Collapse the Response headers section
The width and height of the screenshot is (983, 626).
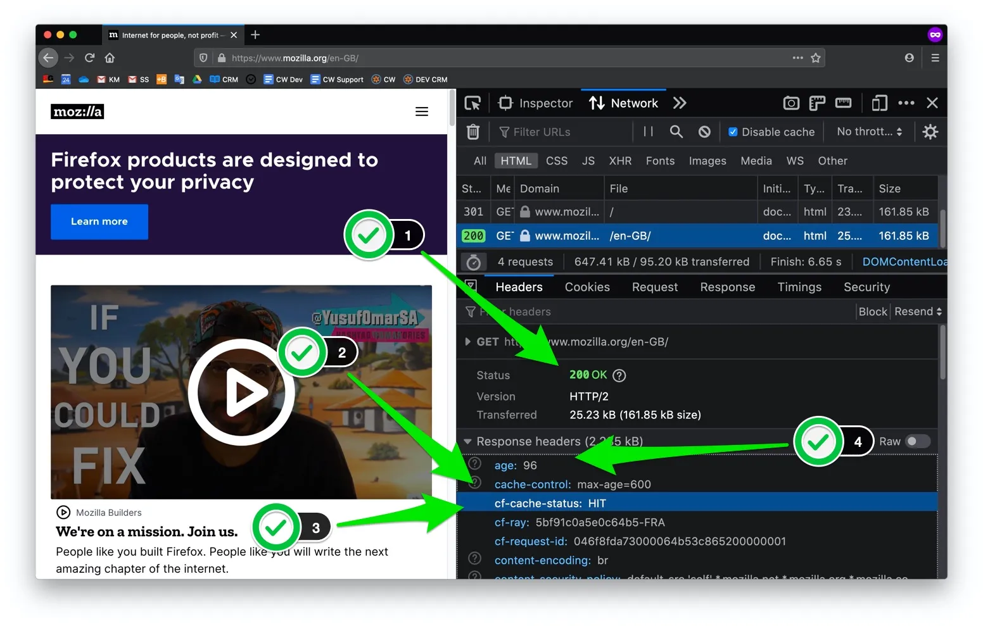(x=468, y=441)
